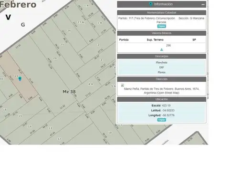Click the Sáenz Peña address text

pyautogui.click(x=162, y=91)
